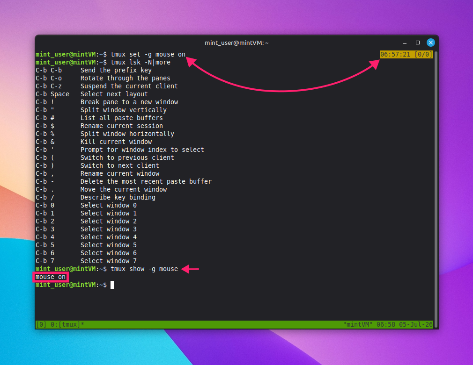Click the cursor at the last shell prompt
The height and width of the screenshot is (365, 473).
(x=112, y=285)
